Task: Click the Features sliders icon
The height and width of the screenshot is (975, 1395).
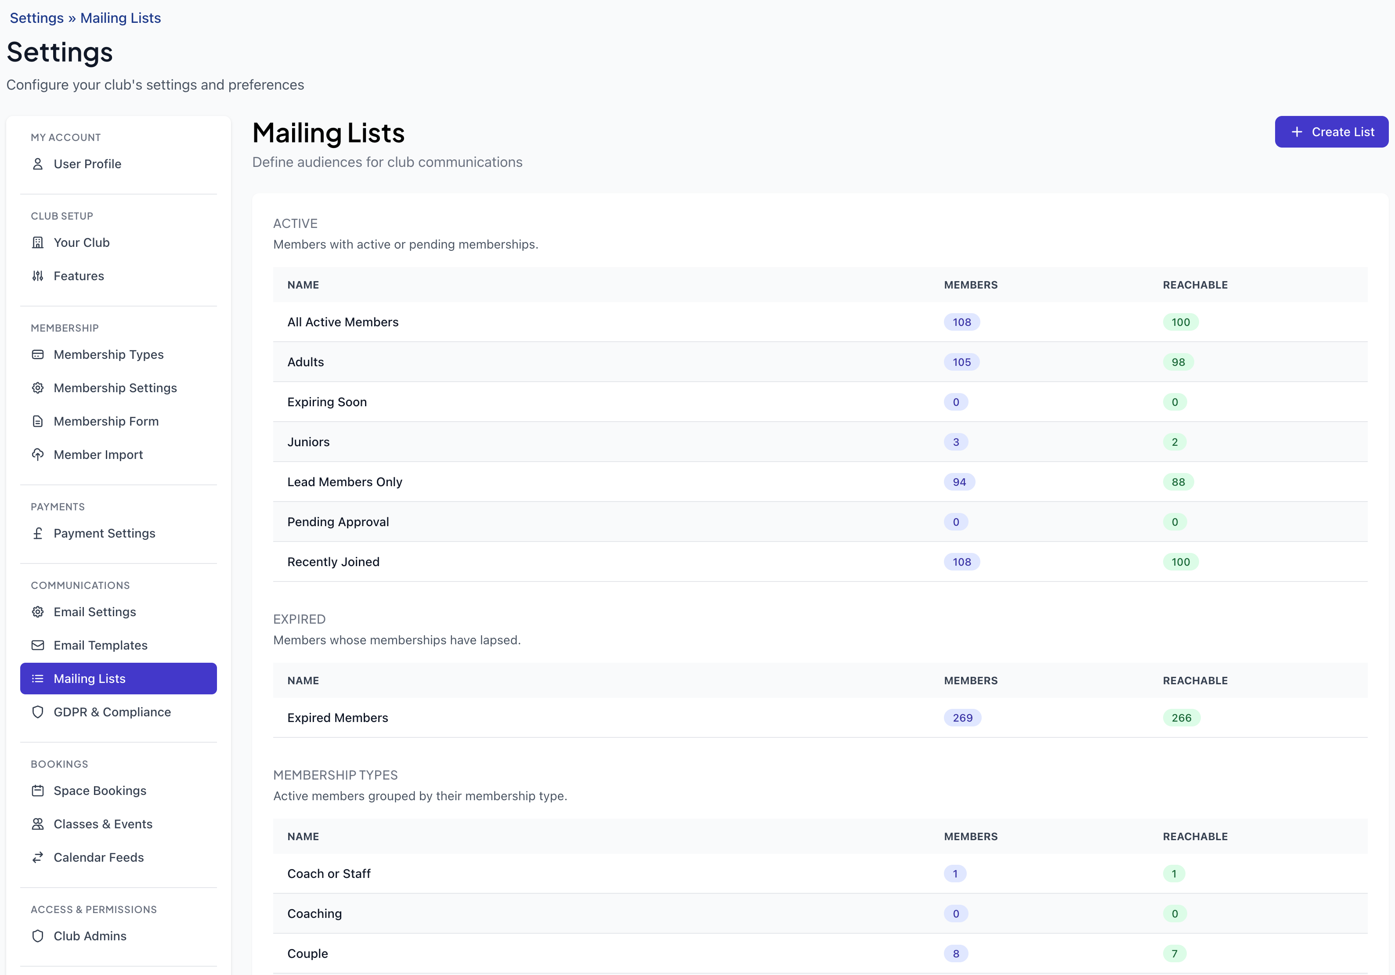Action: (38, 276)
